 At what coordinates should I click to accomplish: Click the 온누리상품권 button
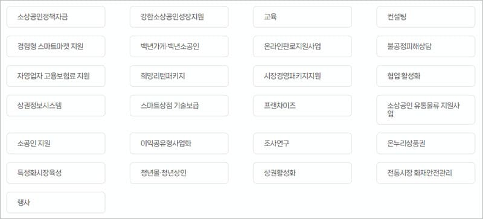pos(426,144)
